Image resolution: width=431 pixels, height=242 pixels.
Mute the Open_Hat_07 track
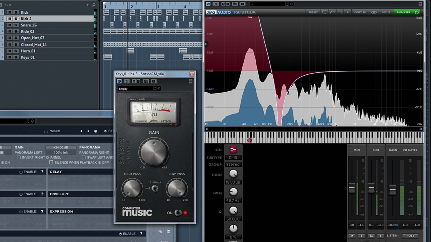(x=9, y=38)
